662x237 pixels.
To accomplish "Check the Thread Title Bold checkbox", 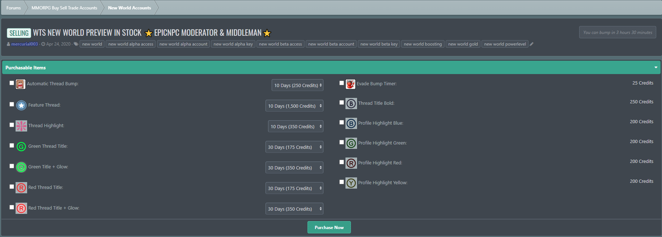I will 342,103.
